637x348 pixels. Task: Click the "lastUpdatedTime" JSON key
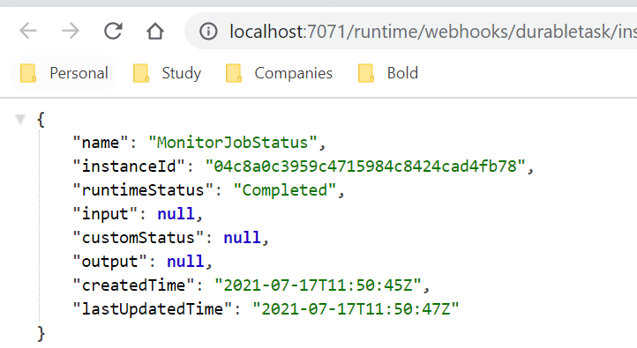click(x=153, y=309)
